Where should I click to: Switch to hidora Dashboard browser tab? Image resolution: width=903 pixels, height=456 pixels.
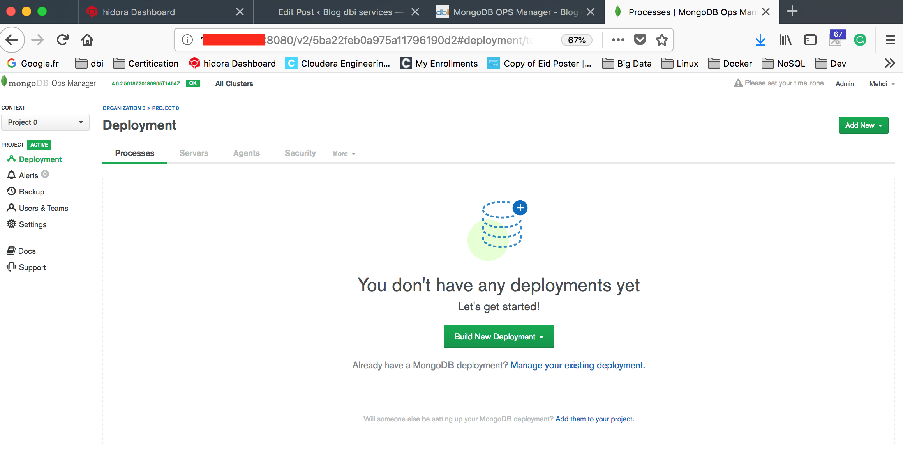click(166, 12)
